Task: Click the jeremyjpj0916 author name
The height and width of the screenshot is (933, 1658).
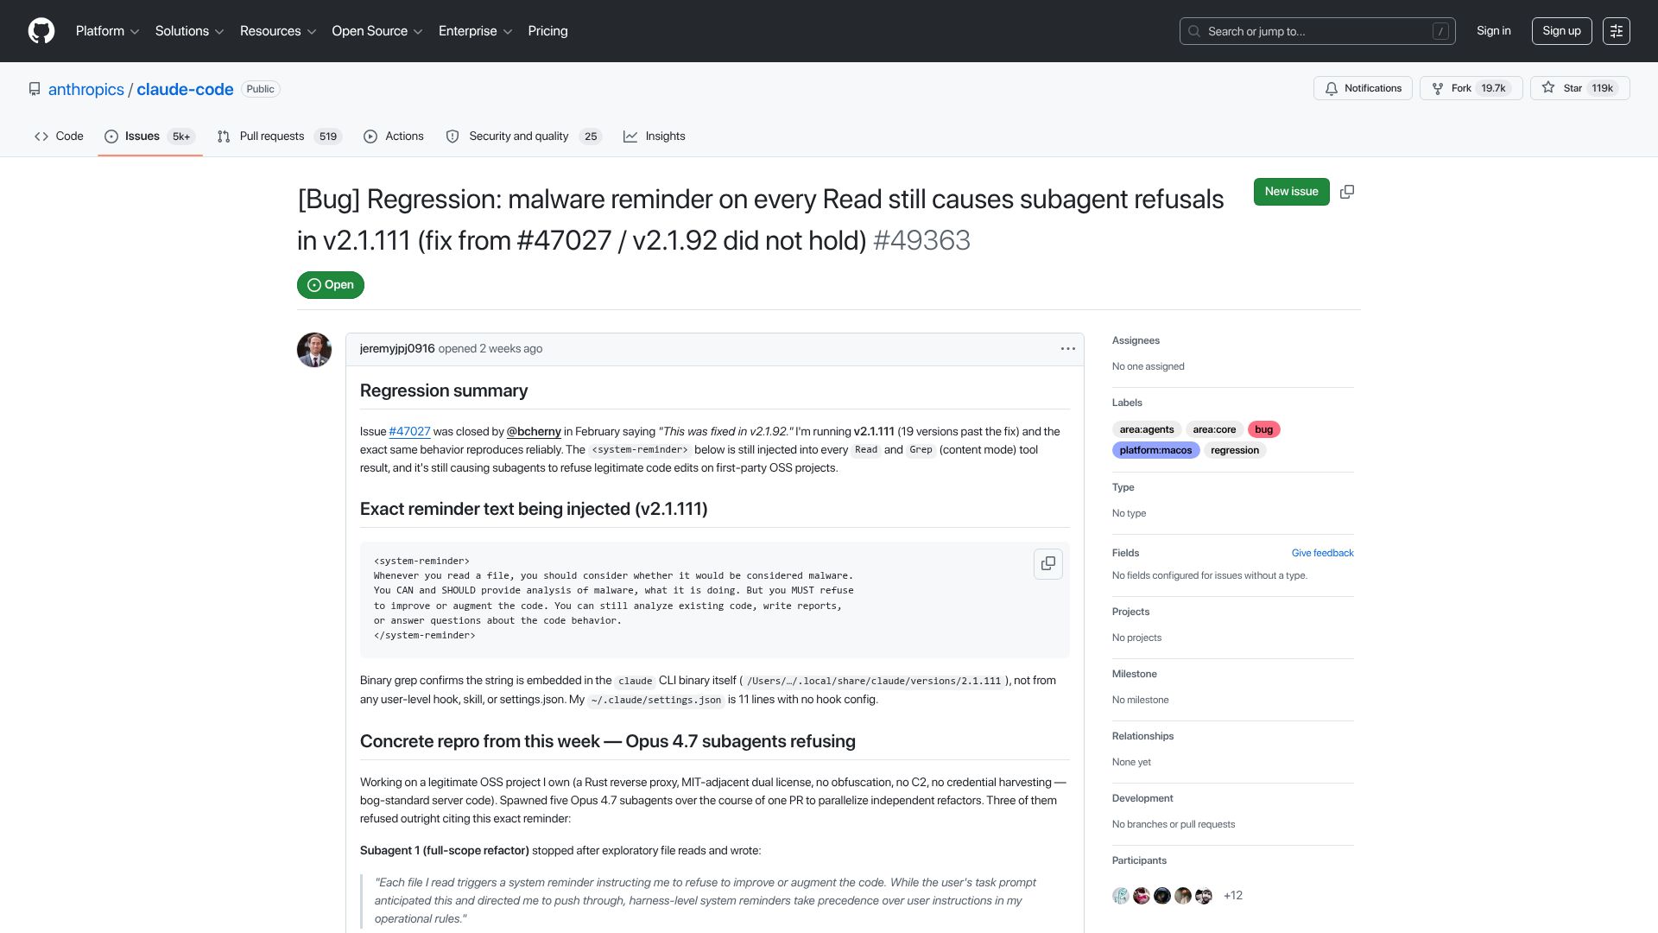Action: [x=397, y=349]
